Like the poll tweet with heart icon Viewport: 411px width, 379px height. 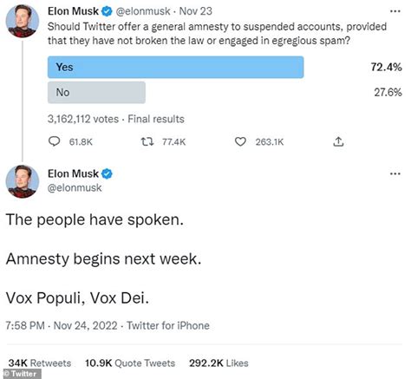click(x=240, y=141)
